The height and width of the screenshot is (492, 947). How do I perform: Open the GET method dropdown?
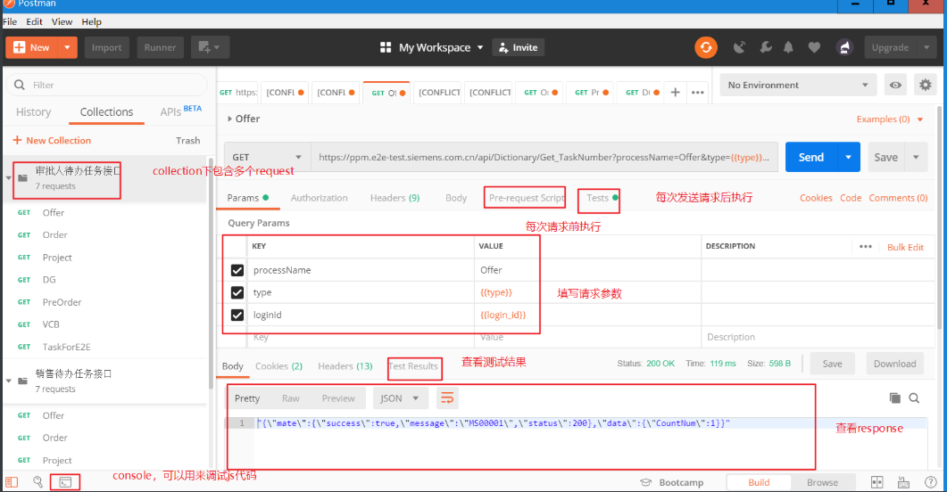(x=266, y=157)
